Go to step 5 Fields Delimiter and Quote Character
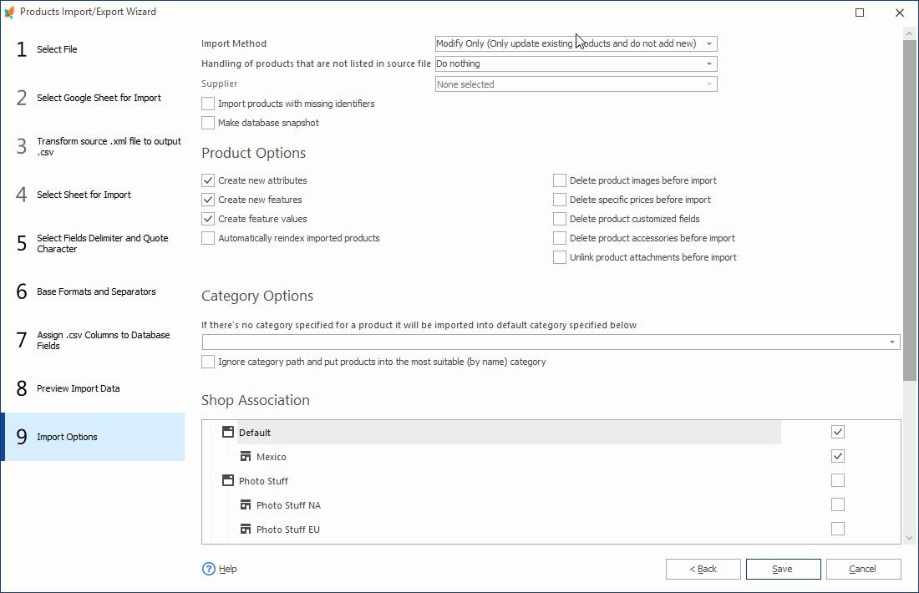This screenshot has height=593, width=919. pos(94,243)
